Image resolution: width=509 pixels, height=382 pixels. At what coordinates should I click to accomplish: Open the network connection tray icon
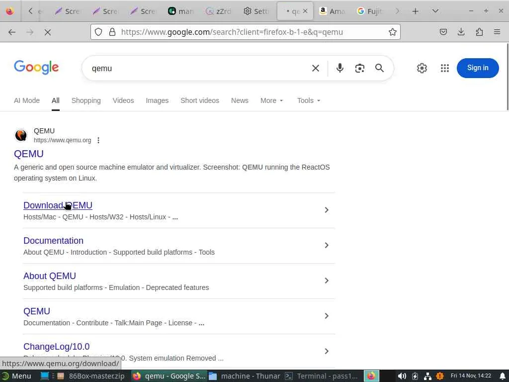tap(427, 376)
